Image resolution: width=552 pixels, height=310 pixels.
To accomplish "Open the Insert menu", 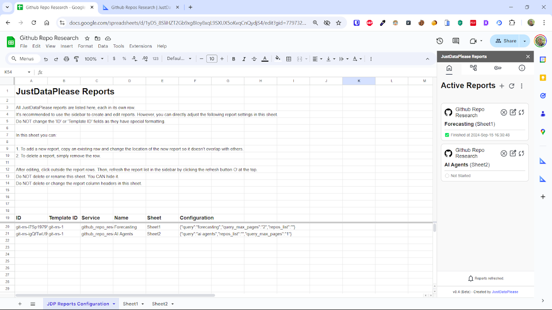I will click(66, 46).
